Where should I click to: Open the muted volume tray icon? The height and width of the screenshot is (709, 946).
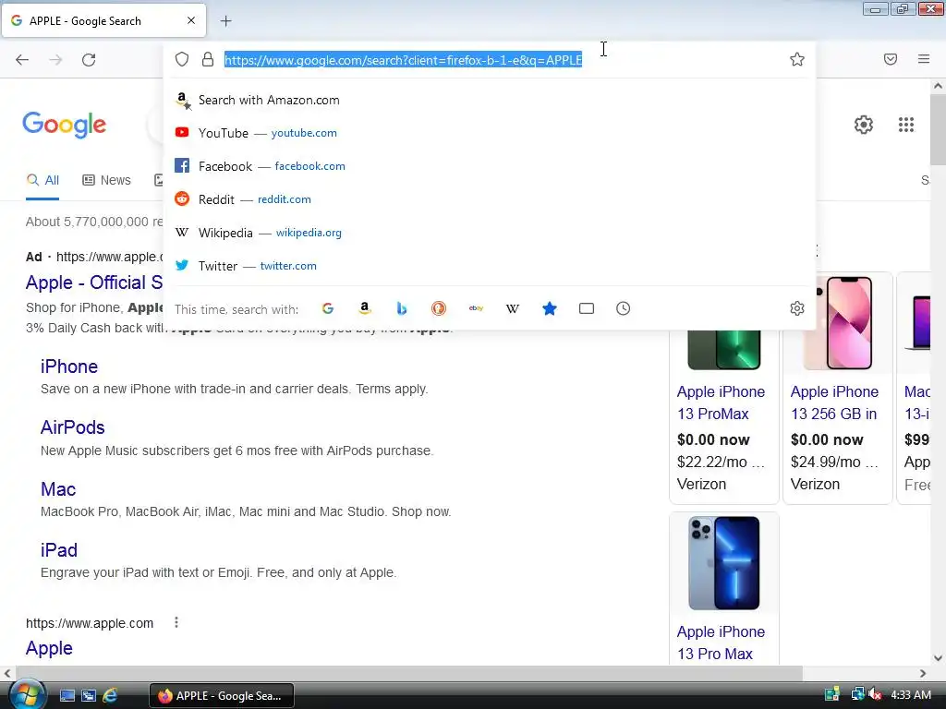point(876,695)
